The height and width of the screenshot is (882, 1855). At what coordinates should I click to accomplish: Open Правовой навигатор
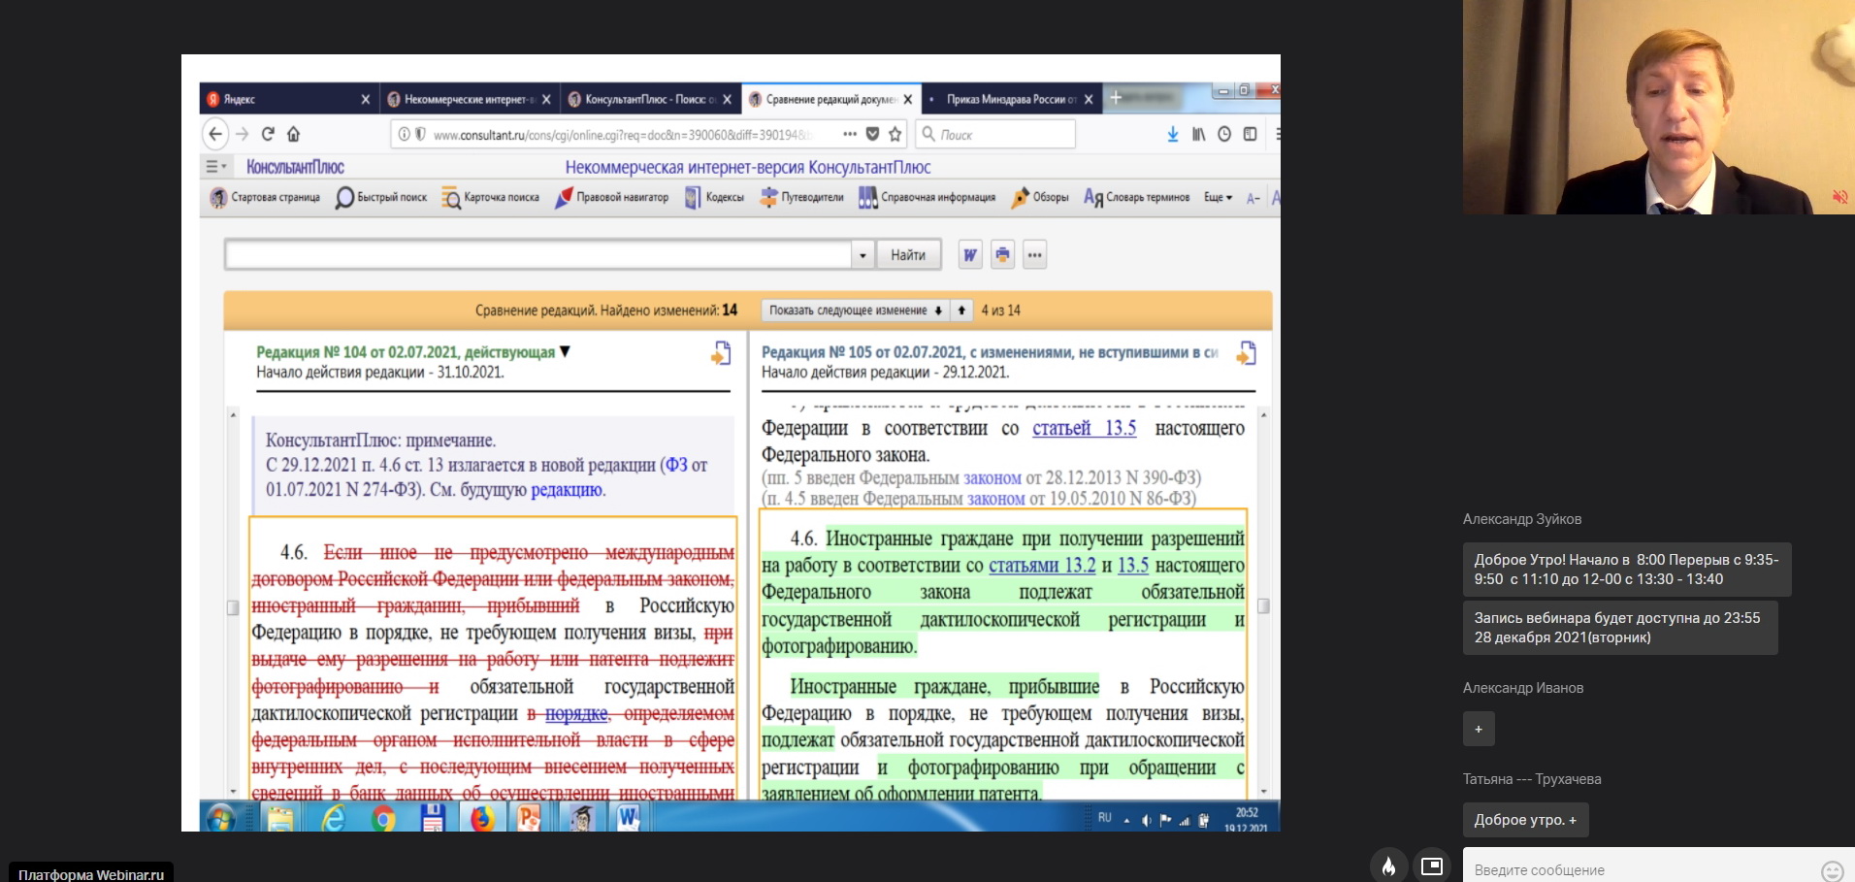point(612,198)
